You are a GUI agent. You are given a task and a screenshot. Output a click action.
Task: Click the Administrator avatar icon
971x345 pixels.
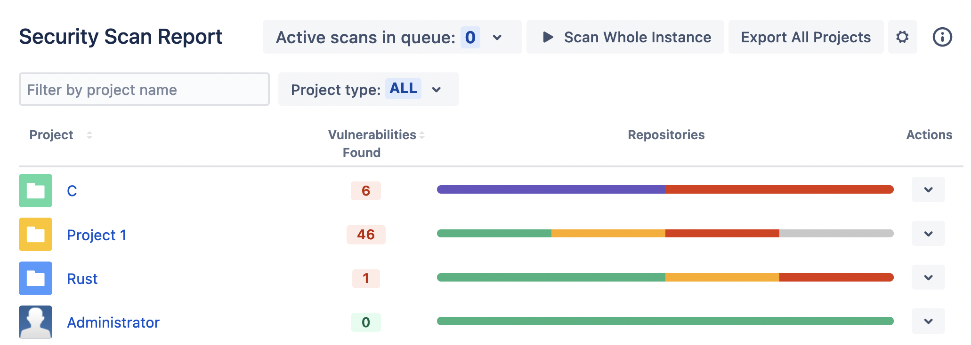(36, 322)
